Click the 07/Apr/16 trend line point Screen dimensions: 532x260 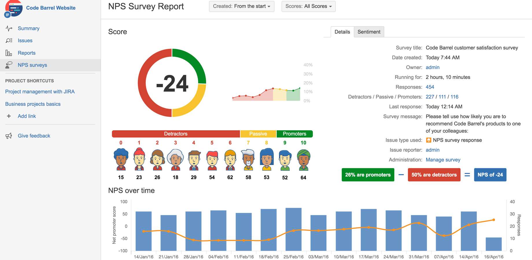[444, 236]
